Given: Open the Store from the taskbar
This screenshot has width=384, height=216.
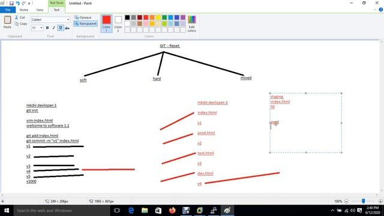Looking at the screenshot, I should coord(158,211).
